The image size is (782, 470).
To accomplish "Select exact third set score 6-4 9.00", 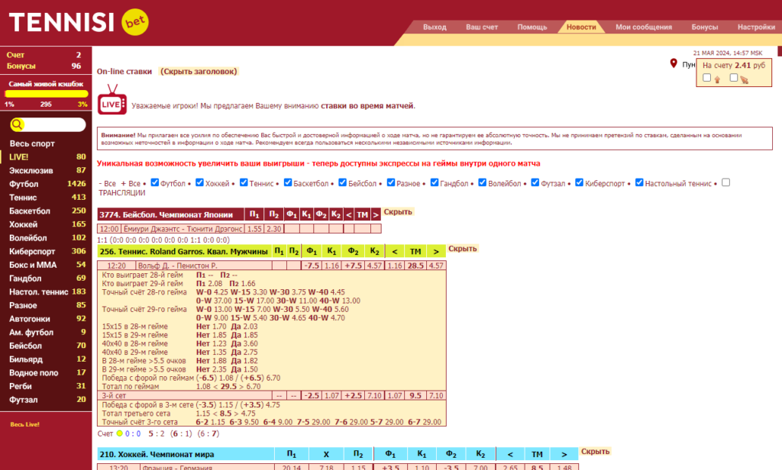I will (278, 422).
